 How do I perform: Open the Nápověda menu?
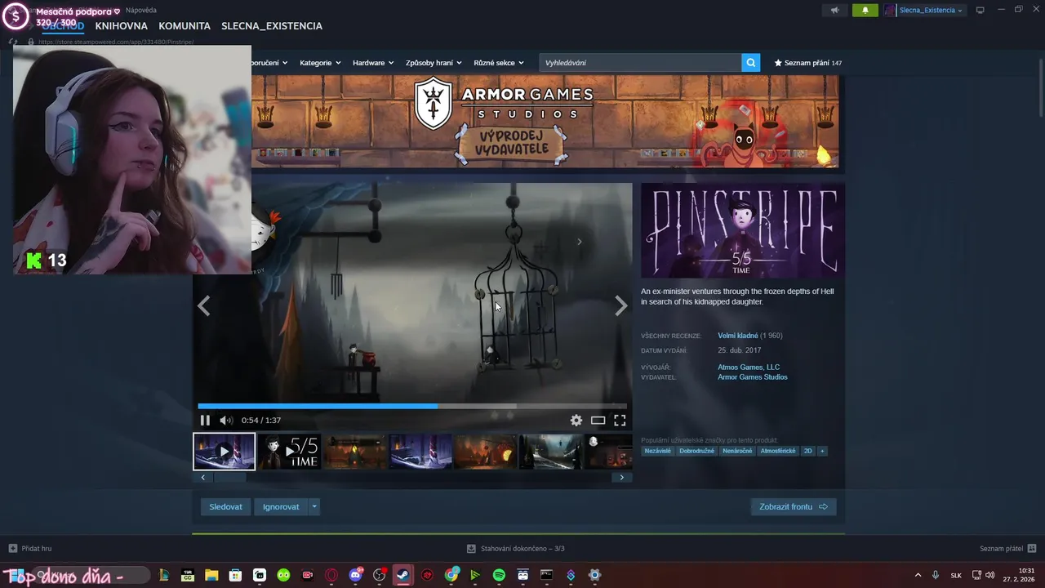(x=141, y=11)
